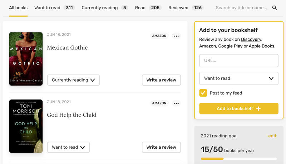Uncheck Post to my feed checkbox

click(203, 93)
